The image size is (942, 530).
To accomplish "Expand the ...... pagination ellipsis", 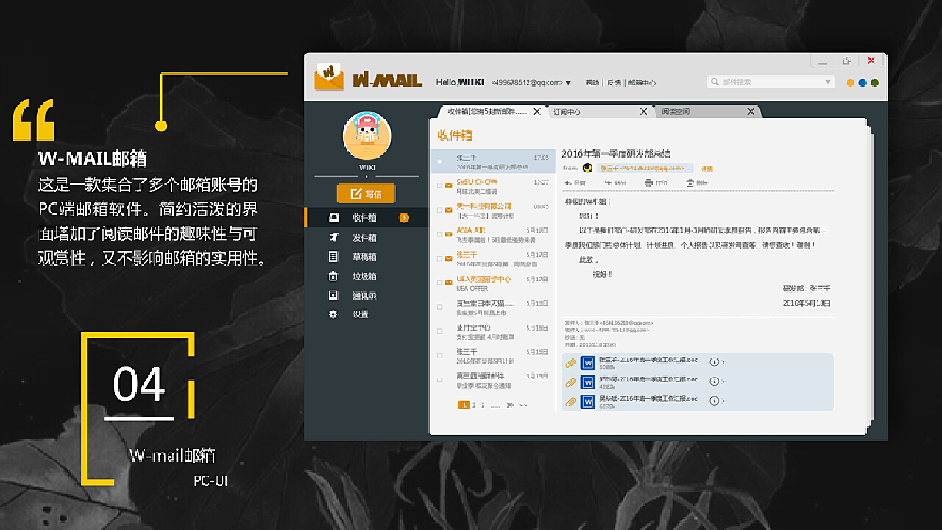I will point(495,406).
